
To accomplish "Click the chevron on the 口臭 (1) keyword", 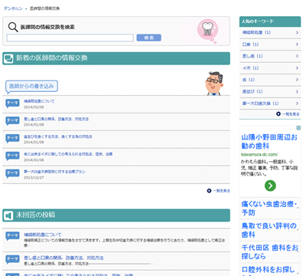I will tap(297, 44).
